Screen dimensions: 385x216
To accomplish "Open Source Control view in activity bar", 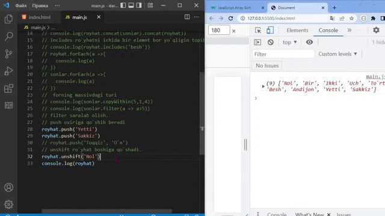I will click(8, 53).
